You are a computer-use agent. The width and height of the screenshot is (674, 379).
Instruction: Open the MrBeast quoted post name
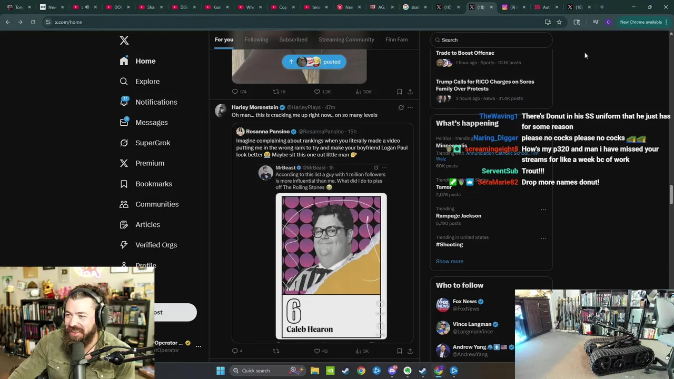285,168
